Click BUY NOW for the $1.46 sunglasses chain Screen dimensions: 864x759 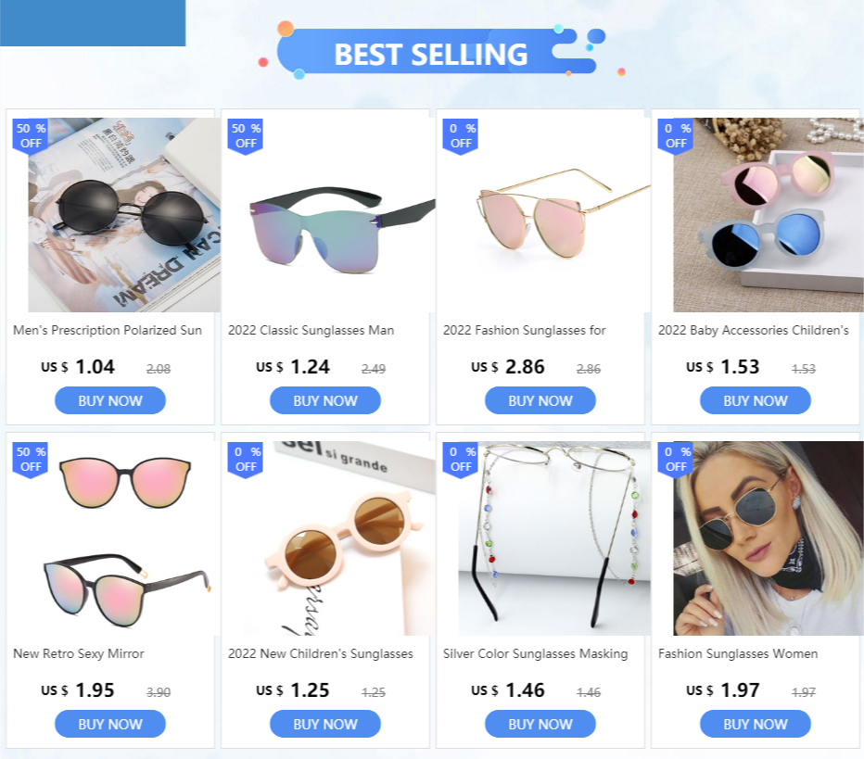click(540, 724)
